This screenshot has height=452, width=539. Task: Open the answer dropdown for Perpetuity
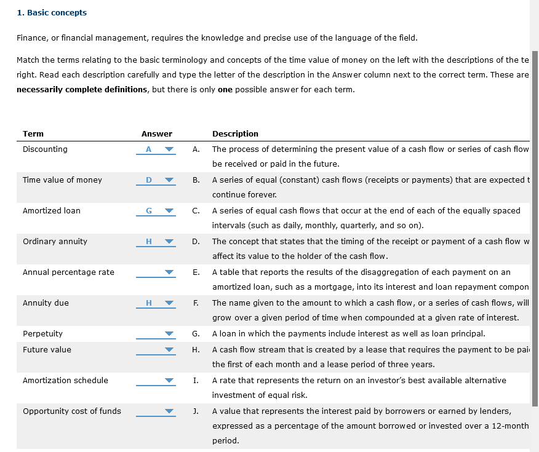pyautogui.click(x=169, y=333)
